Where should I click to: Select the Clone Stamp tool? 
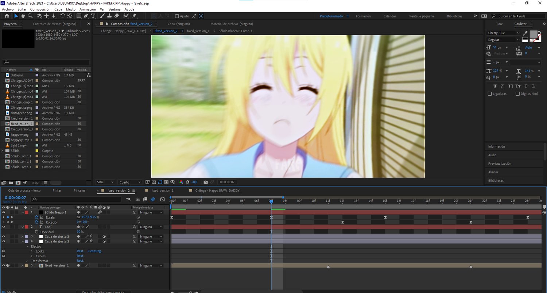109,16
